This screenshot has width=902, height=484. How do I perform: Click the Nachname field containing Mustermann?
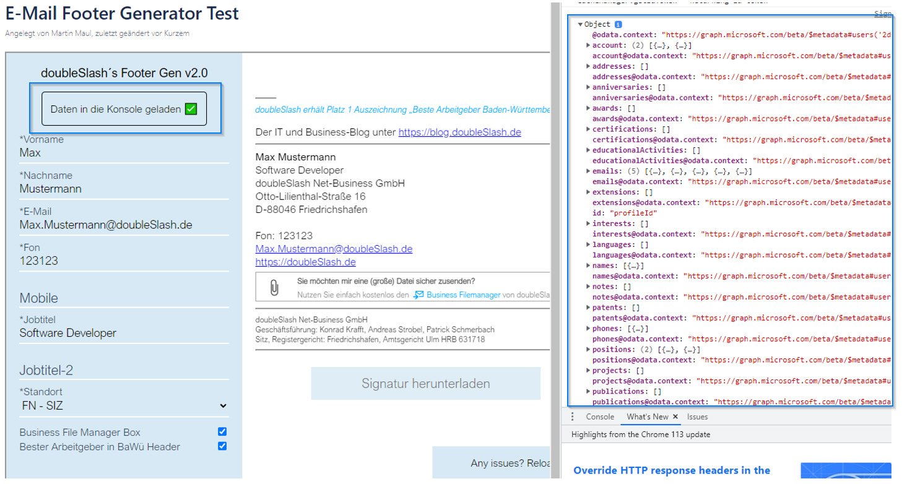(x=124, y=189)
